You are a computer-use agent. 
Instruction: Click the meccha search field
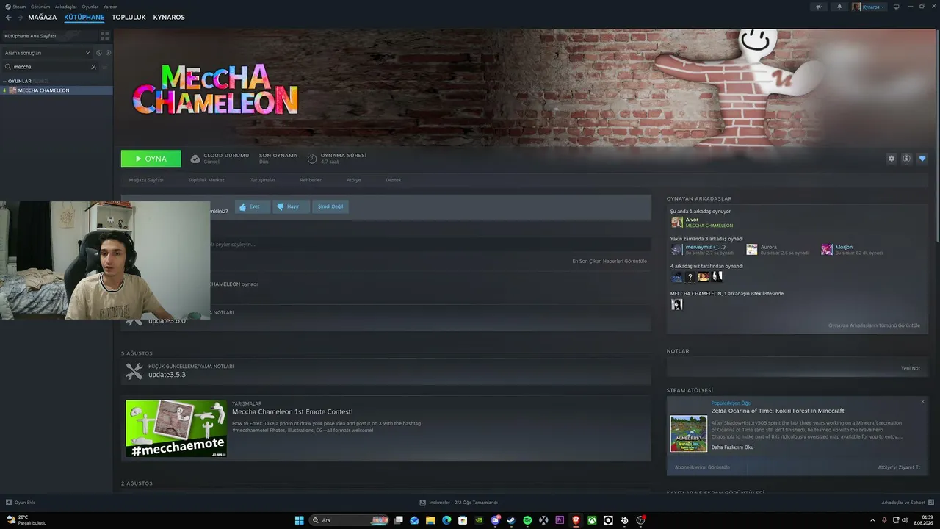49,67
